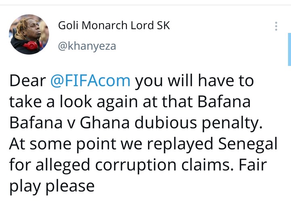
Task: Click the blue scrollbar at right edge
Action: (x=289, y=49)
